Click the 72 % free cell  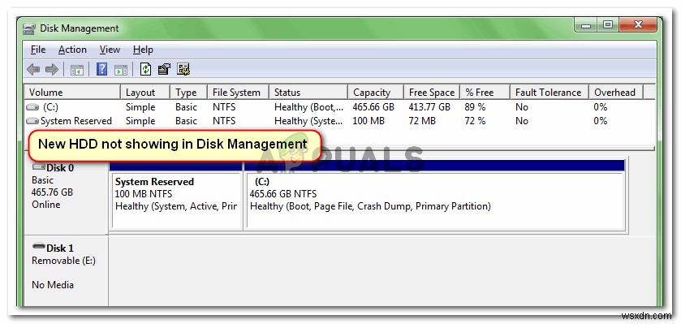click(475, 121)
